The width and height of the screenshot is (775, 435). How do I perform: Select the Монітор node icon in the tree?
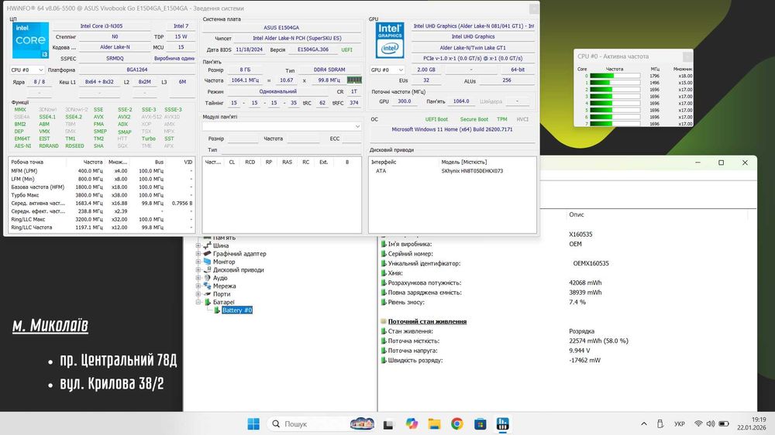[x=208, y=262]
